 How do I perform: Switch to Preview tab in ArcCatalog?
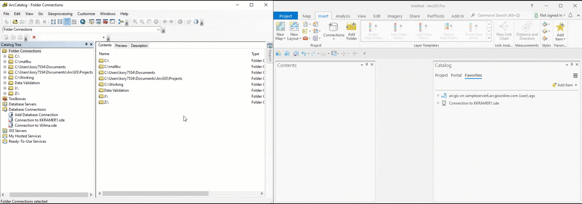(121, 46)
